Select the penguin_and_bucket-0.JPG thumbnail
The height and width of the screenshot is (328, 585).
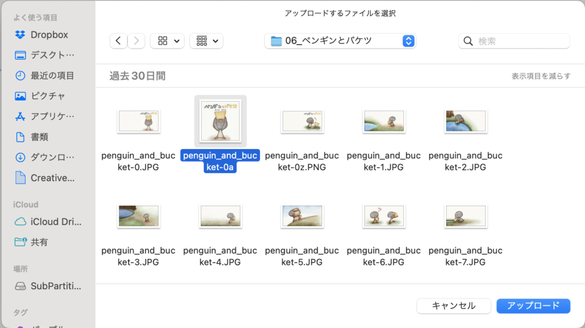pyautogui.click(x=138, y=121)
